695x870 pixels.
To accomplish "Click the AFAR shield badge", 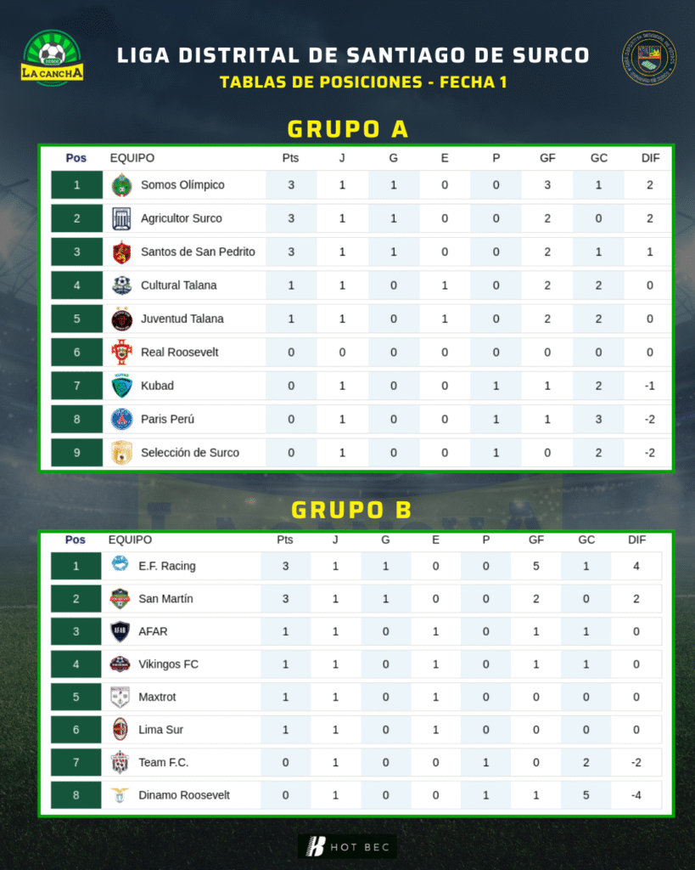I will click(x=120, y=631).
